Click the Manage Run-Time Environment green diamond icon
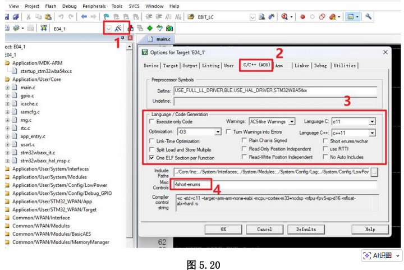 coord(150,28)
